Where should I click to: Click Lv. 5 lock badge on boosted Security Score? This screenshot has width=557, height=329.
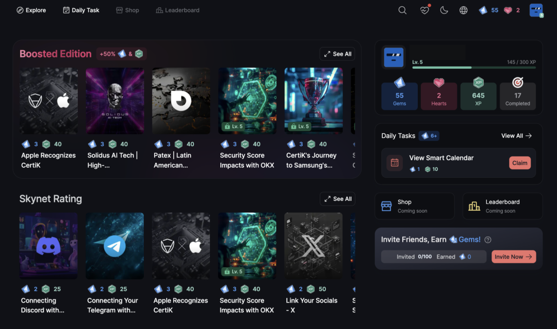pyautogui.click(x=234, y=126)
